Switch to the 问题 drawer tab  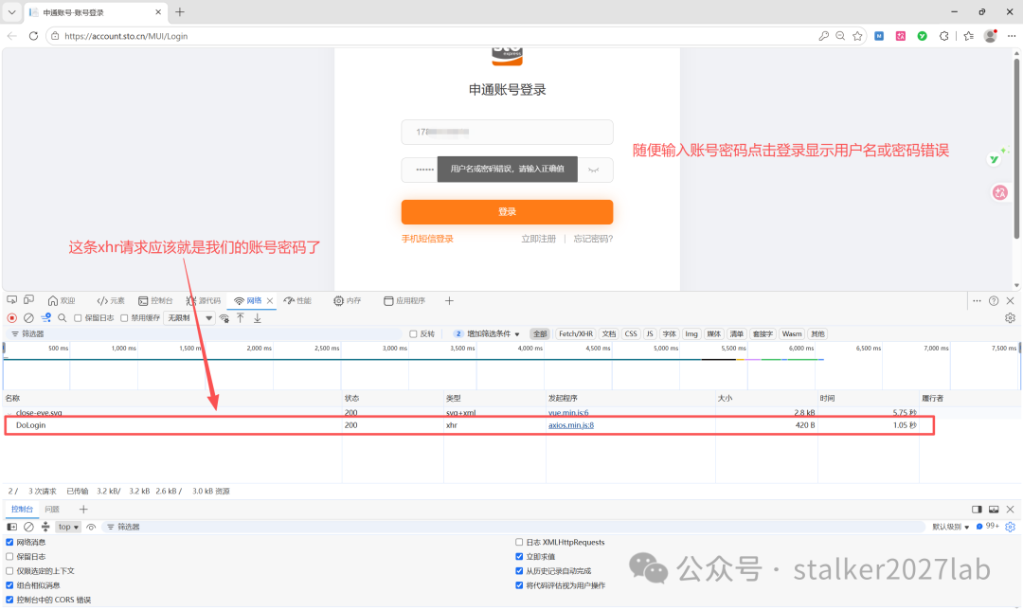click(x=52, y=509)
